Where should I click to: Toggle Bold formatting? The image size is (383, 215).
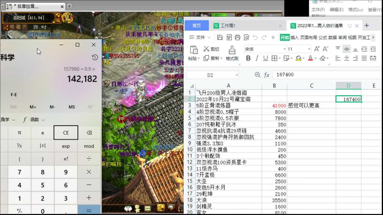(248, 58)
